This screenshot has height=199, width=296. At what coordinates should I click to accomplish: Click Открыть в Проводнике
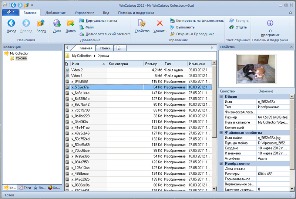[195, 34]
